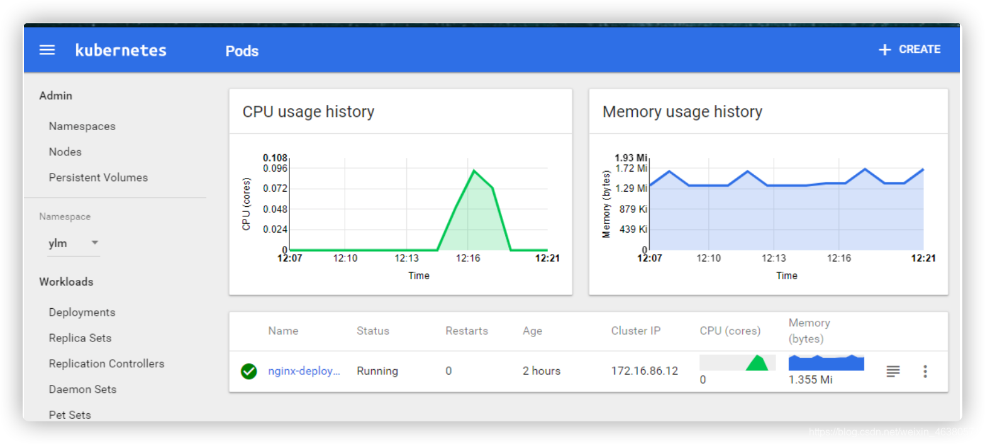Click the green running status checkmark icon
This screenshot has height=444, width=985.
pos(248,371)
